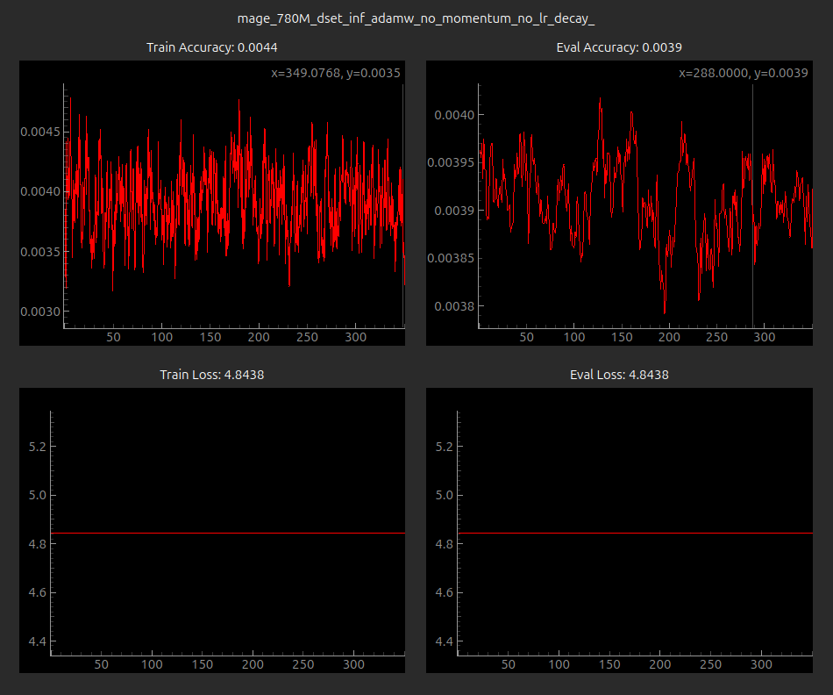Click the Train Accuracy plot title
The image size is (833, 695).
(211, 47)
